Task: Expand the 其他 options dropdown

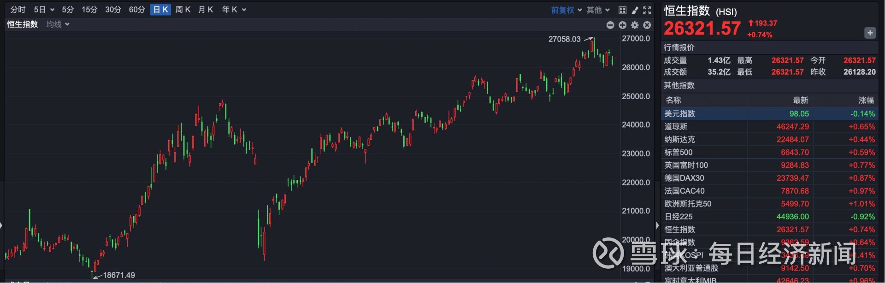Action: point(598,10)
